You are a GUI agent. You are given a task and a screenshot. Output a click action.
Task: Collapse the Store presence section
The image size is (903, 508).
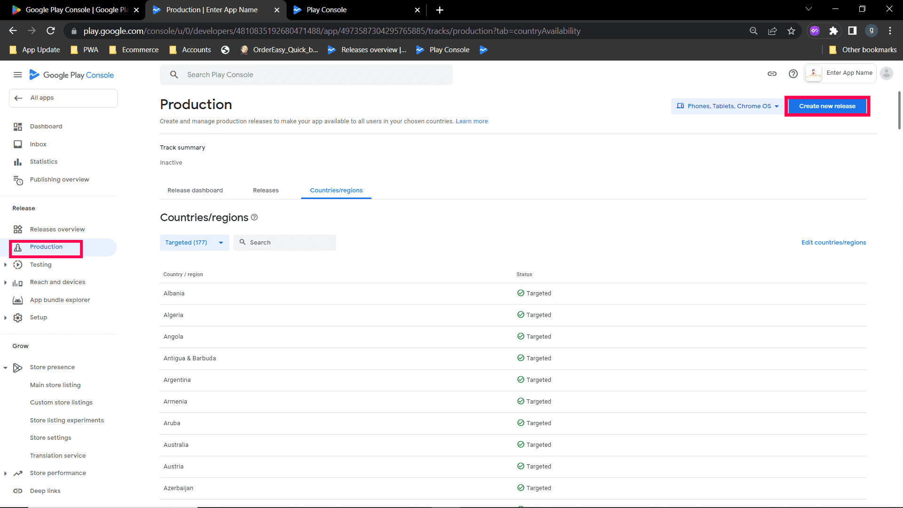[x=5, y=367]
